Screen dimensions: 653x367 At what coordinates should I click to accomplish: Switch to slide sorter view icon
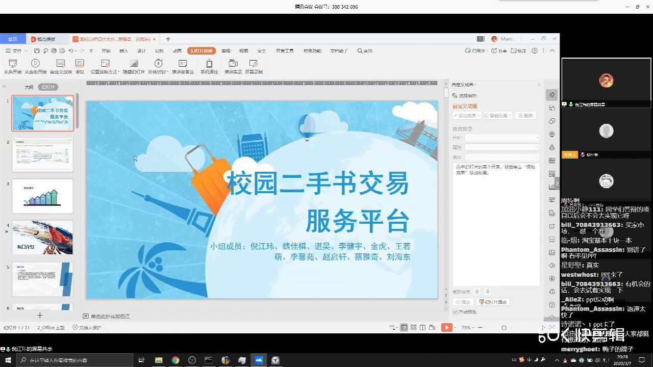pos(414,328)
